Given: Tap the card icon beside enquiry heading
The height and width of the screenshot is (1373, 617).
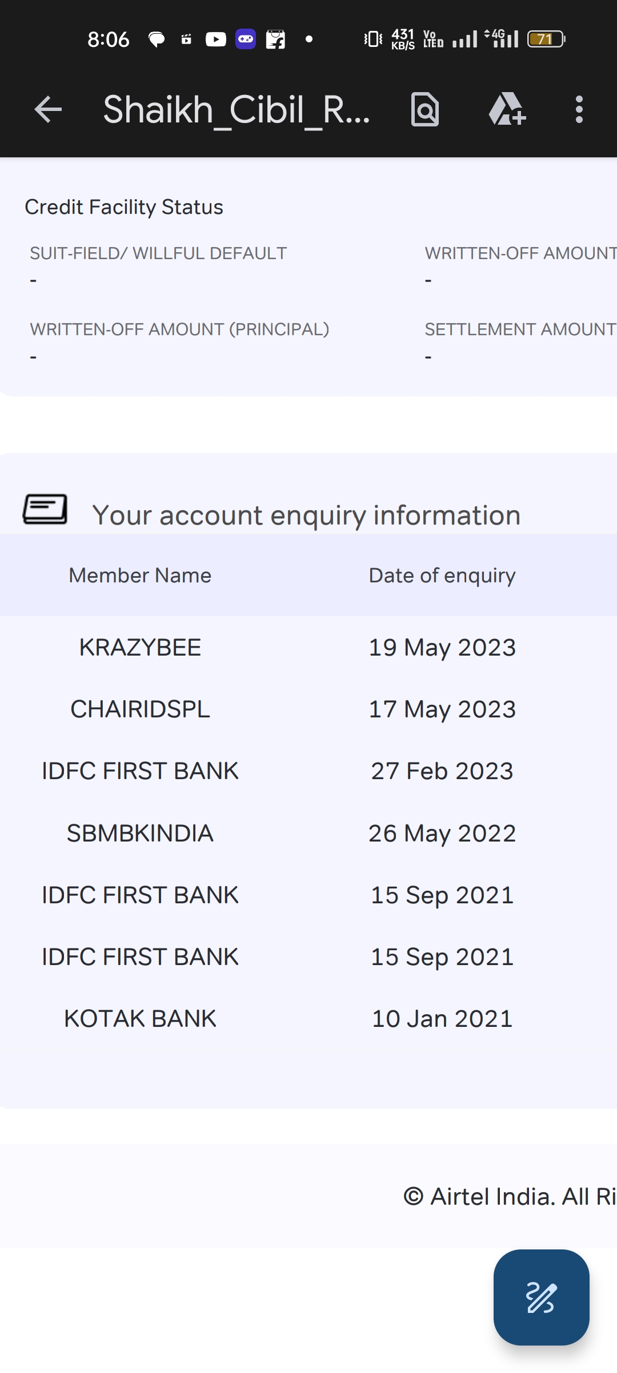Looking at the screenshot, I should (x=45, y=509).
